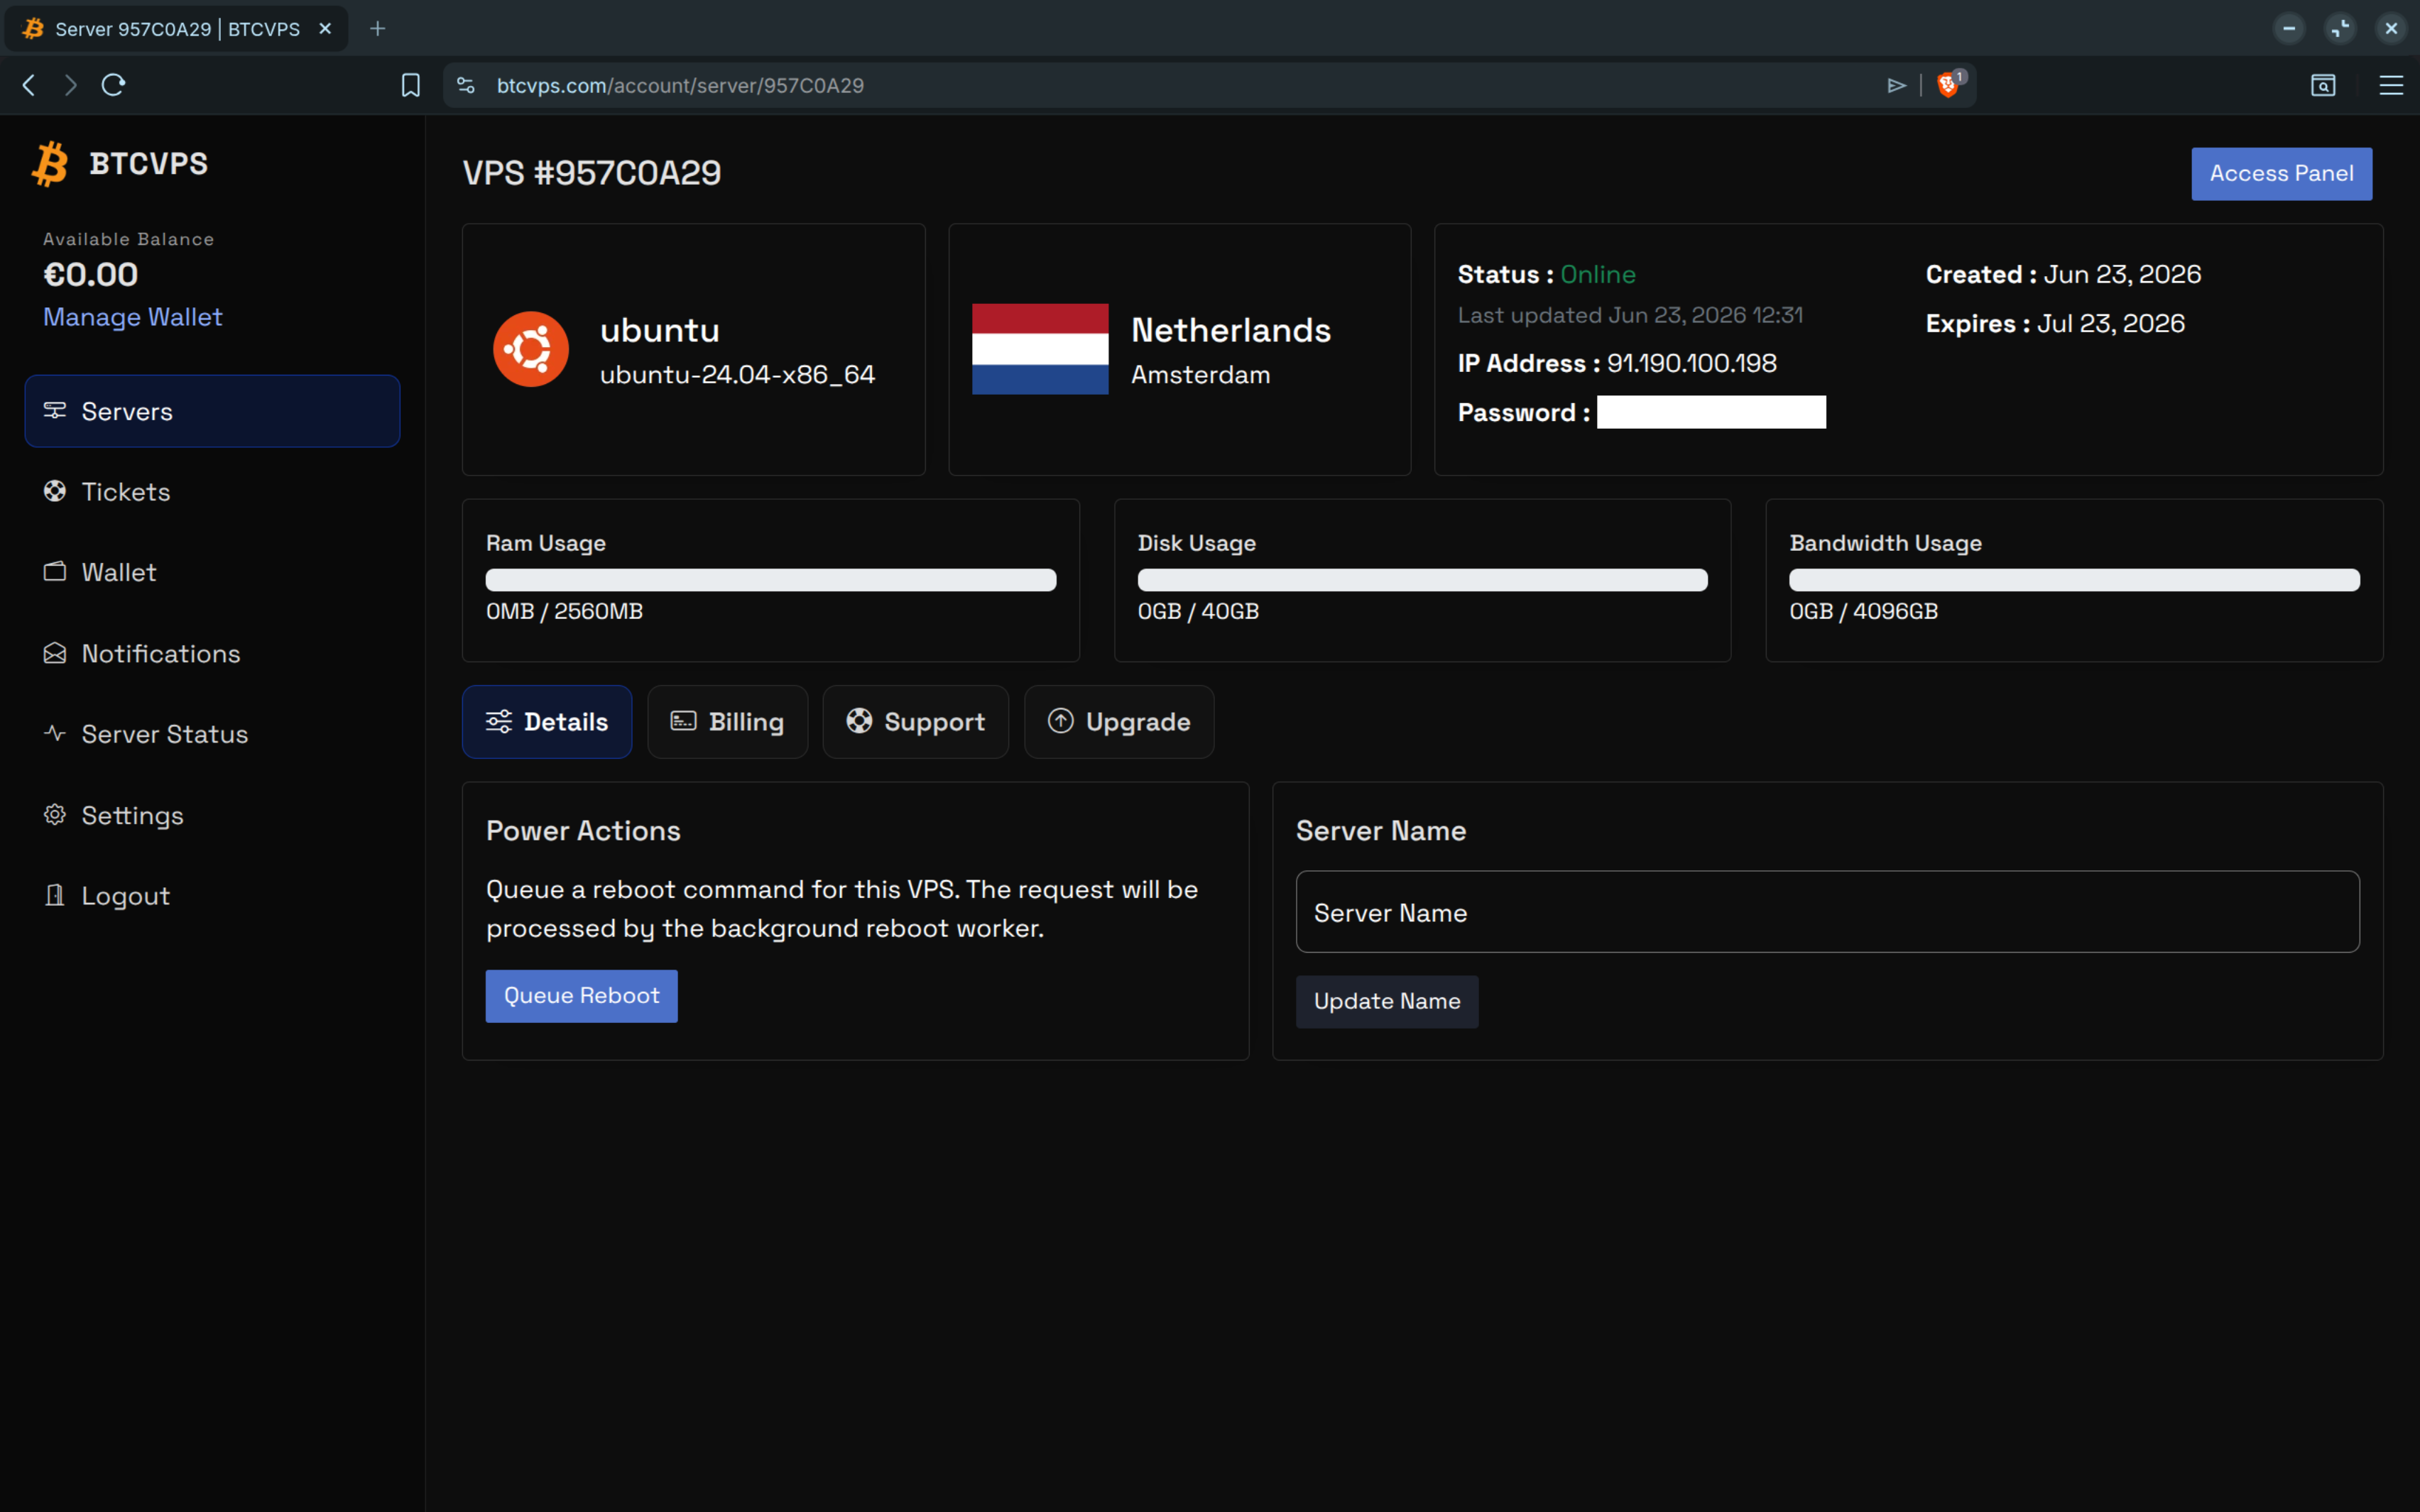This screenshot has width=2420, height=1512.
Task: Click the 0MB / 2560MB value
Action: point(564,611)
